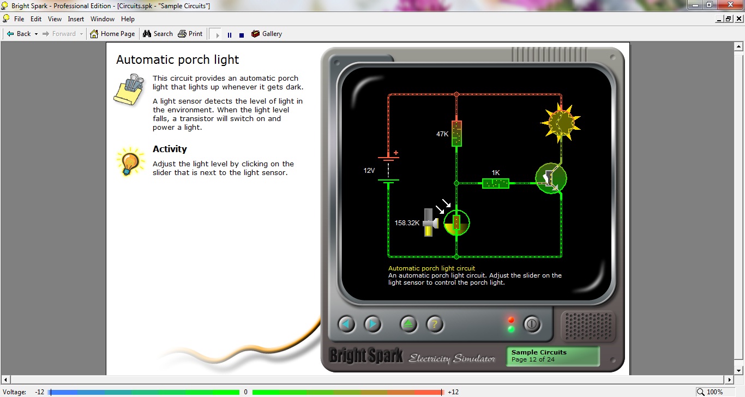745x397 pixels.
Task: Click the green eject triangle button
Action: 408,324
